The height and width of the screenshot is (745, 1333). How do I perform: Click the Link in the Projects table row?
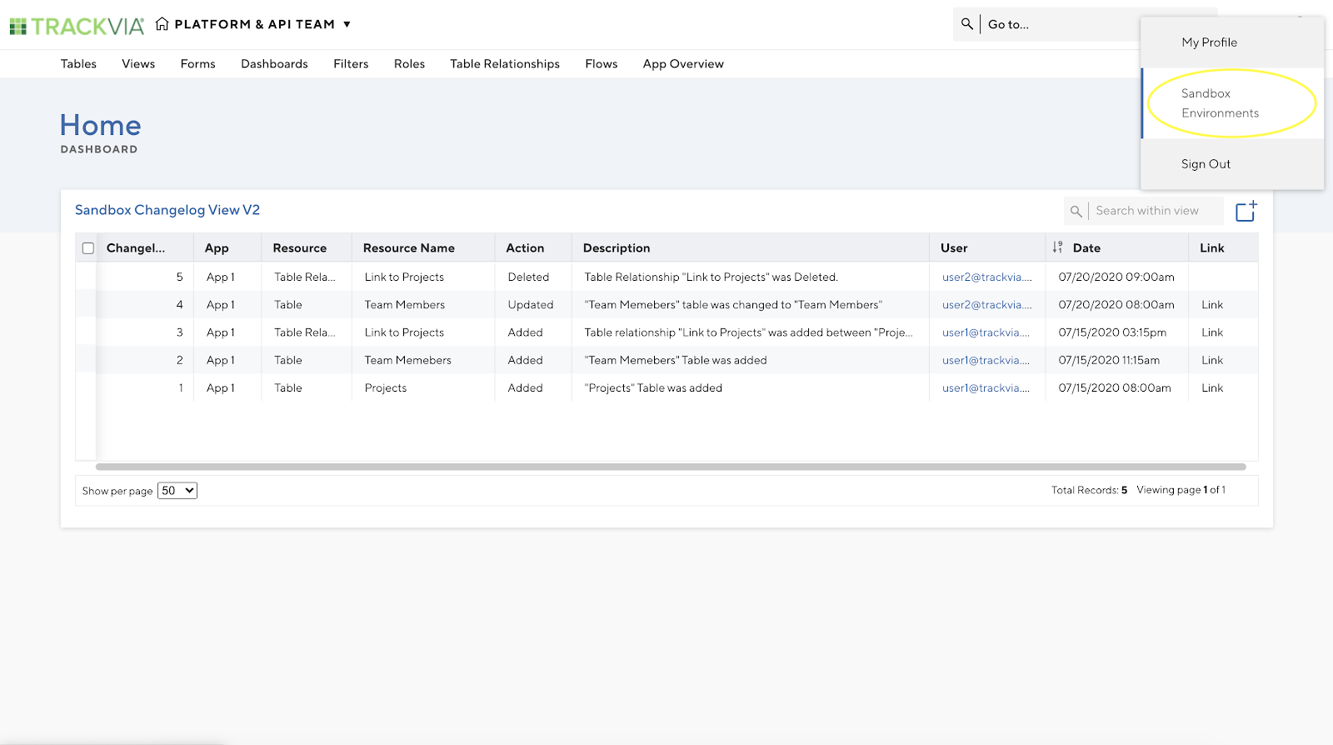point(1212,388)
